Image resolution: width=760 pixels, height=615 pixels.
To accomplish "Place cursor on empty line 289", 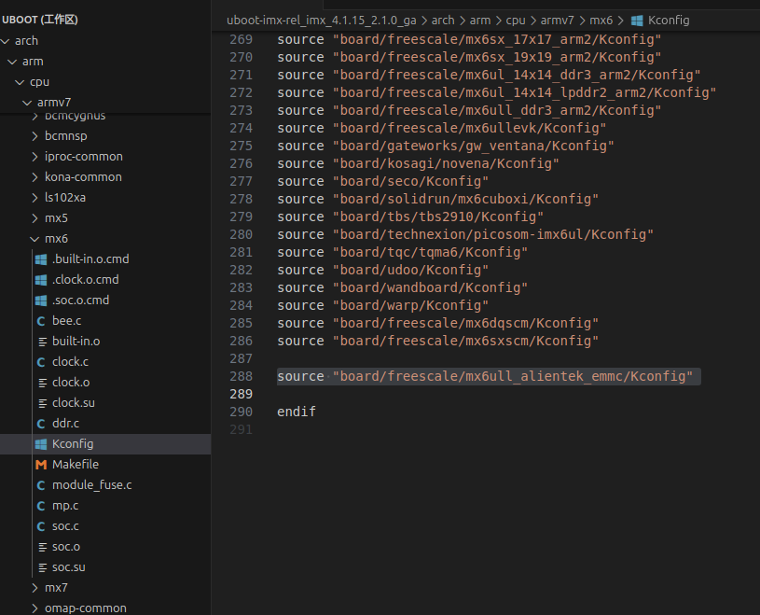I will [485, 395].
